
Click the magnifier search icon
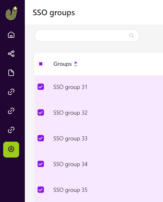coord(131,36)
